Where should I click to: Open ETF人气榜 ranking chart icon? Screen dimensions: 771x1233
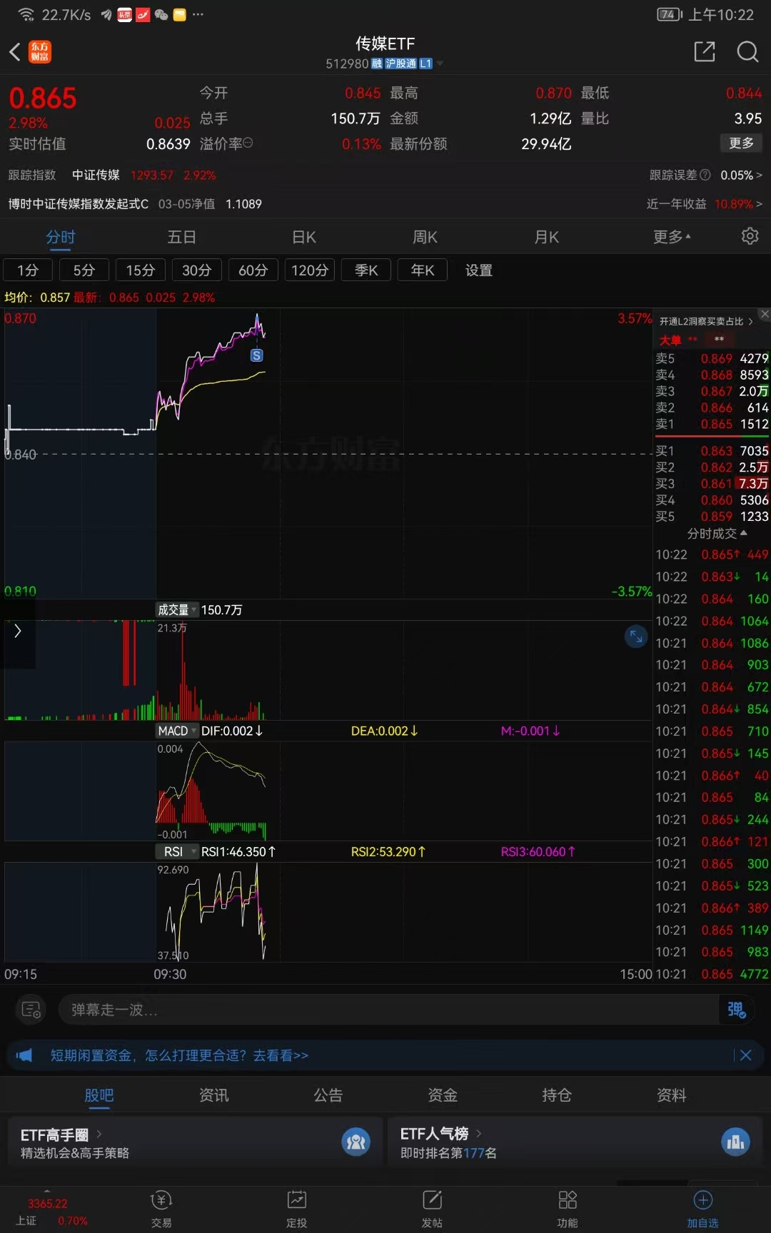pos(735,1142)
